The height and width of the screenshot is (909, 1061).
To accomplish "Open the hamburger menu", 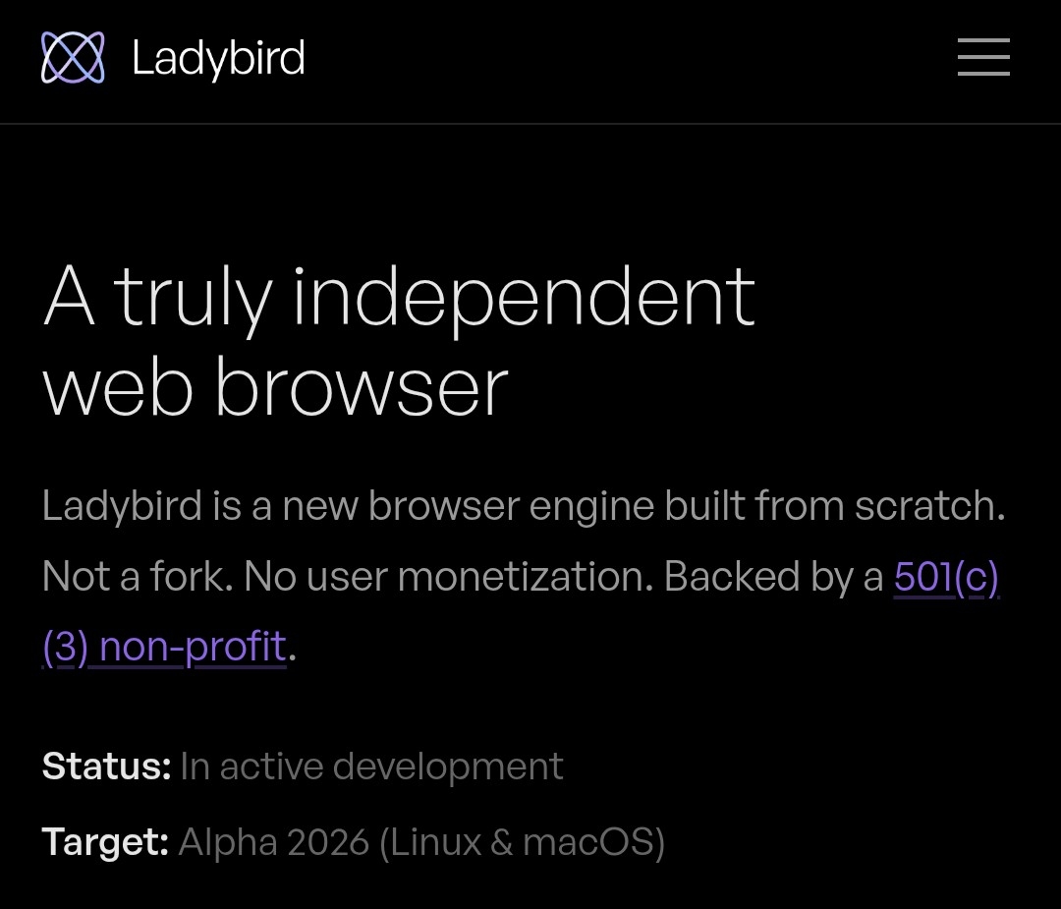I will (x=983, y=57).
